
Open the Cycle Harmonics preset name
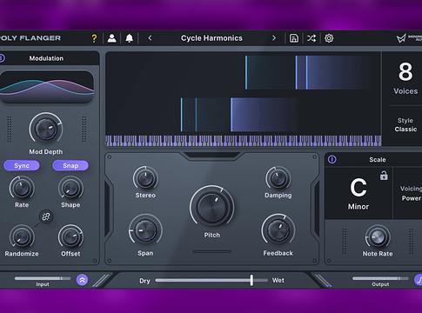(x=211, y=38)
